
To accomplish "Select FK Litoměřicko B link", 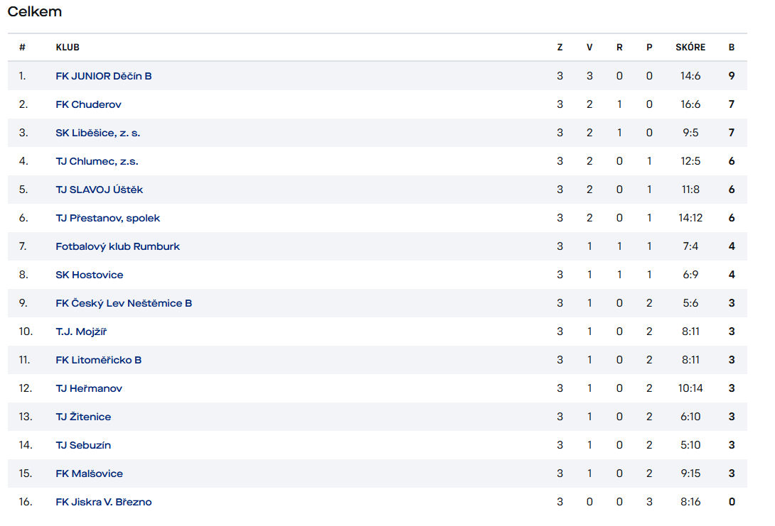I will pos(98,360).
